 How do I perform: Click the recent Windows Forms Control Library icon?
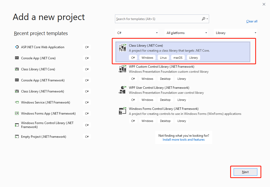coord(17,125)
